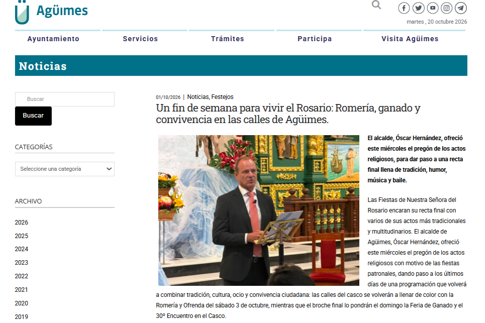The height and width of the screenshot is (323, 485).
Task: Open the search magnifier icon
Action: [x=376, y=5]
